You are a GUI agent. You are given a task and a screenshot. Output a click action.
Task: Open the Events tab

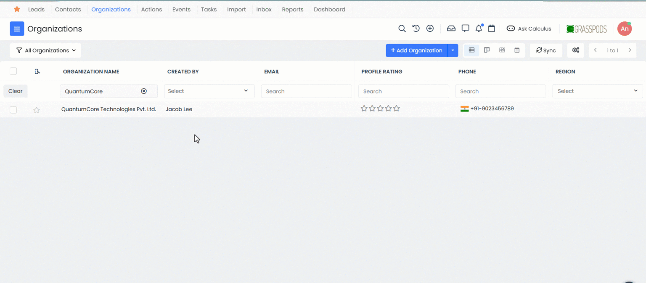pos(181,9)
